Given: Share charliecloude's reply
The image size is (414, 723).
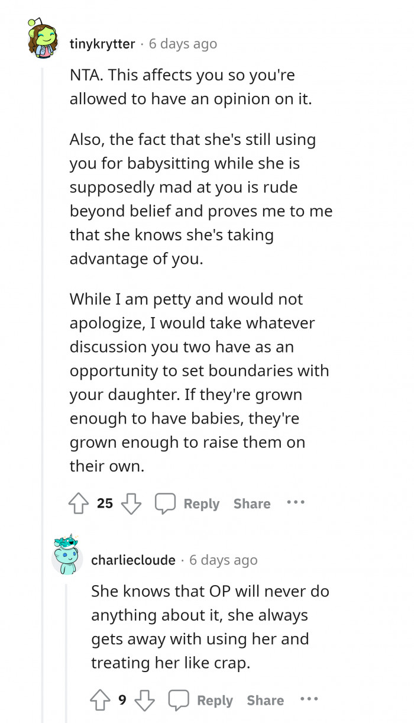Looking at the screenshot, I should pos(265,700).
